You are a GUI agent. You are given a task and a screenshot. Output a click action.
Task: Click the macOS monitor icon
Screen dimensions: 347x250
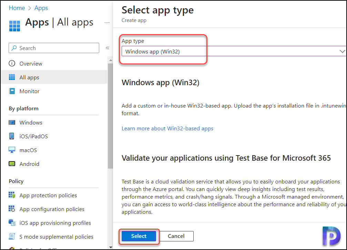(x=12, y=150)
